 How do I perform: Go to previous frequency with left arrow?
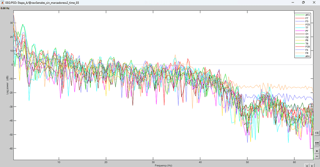coord(307,165)
